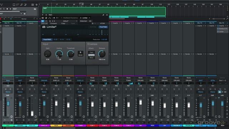Open the Main channel Out 1+2 selector

(223, 80)
